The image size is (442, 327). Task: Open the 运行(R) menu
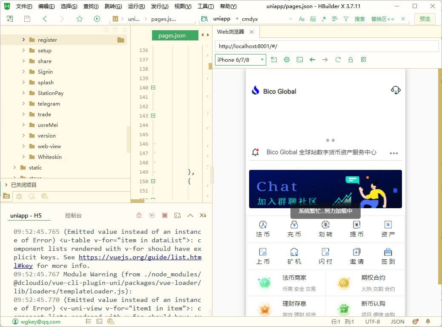[136, 6]
